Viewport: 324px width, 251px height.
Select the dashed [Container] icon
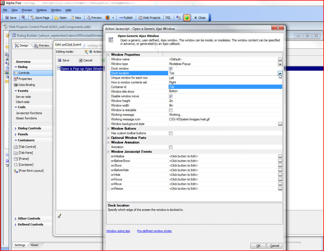pyautogui.click(x=16, y=165)
